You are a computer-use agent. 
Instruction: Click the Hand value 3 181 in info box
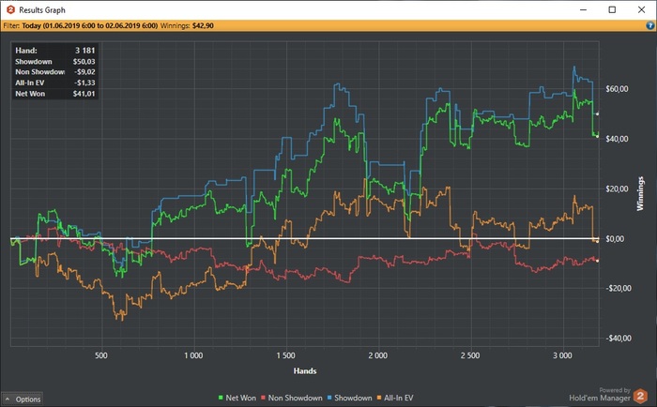85,51
